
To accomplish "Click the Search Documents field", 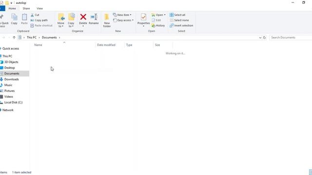I will [x=291, y=37].
